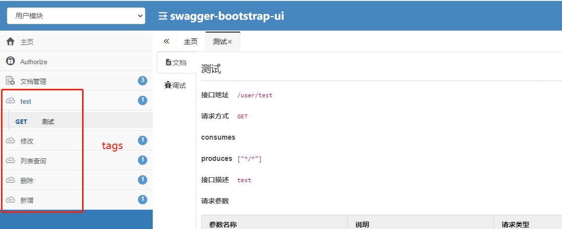
Task: Click the API cloud icon beside test
Action: pyautogui.click(x=10, y=101)
